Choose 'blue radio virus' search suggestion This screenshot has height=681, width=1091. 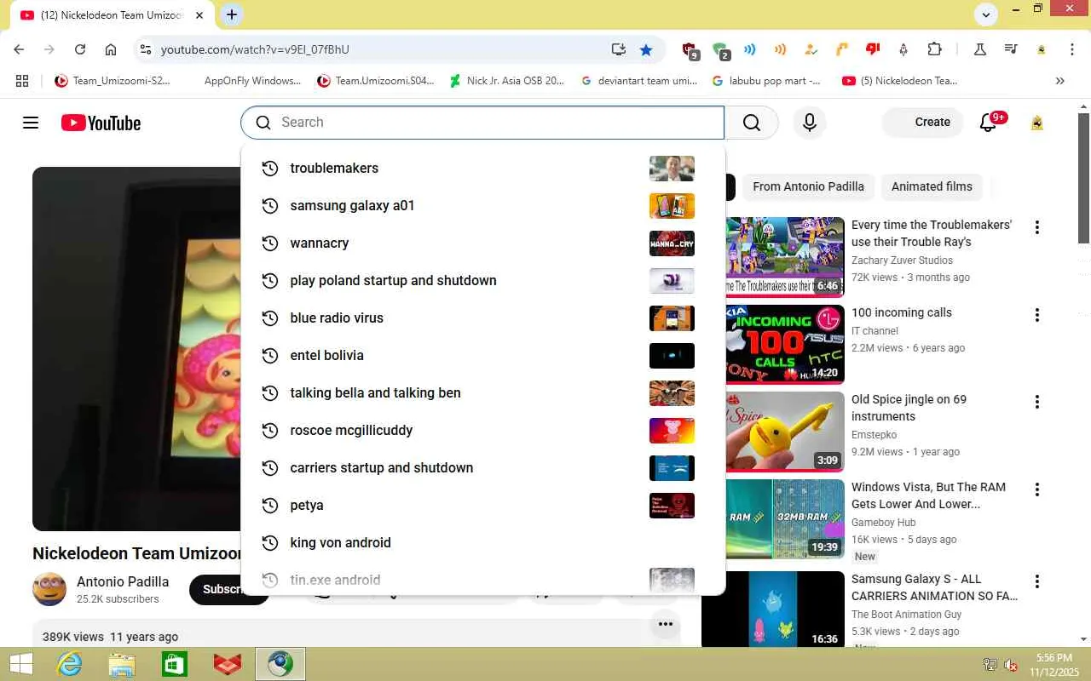[x=483, y=318]
